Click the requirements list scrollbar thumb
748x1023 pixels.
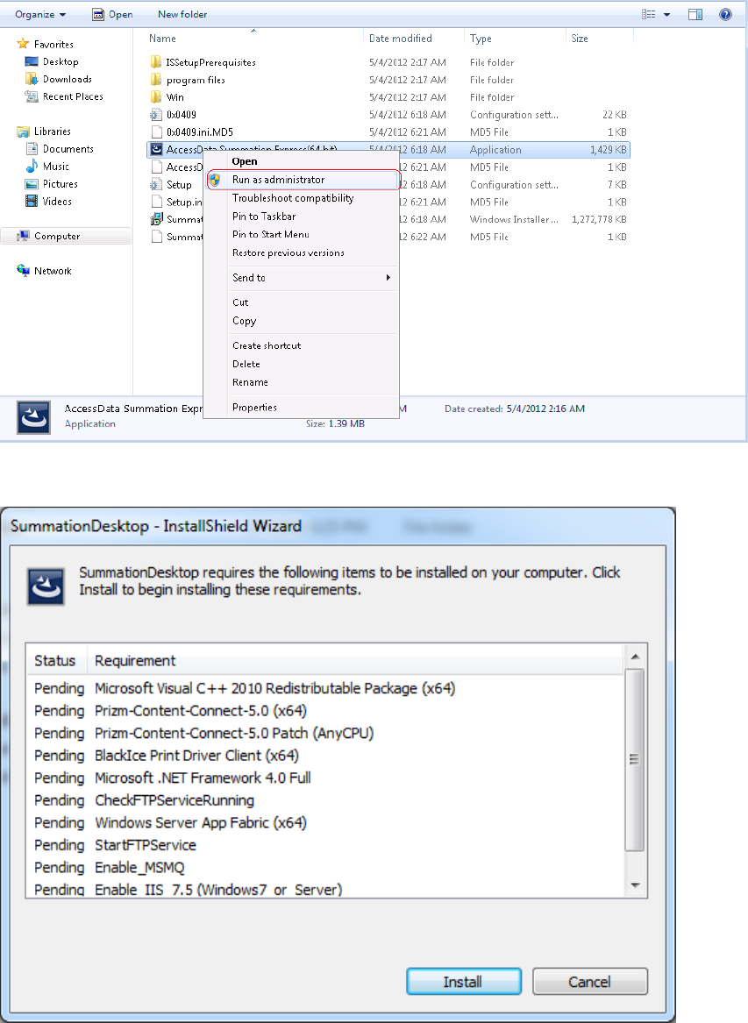634,759
